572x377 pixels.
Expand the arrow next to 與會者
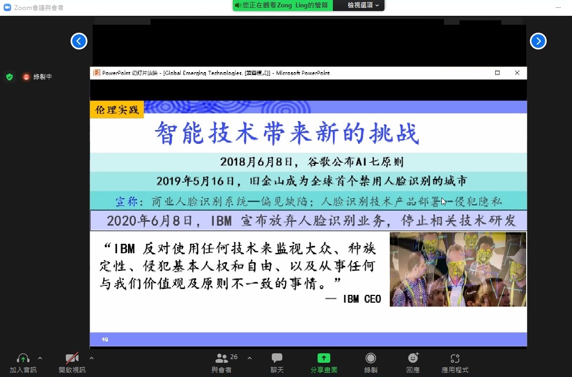(x=250, y=358)
